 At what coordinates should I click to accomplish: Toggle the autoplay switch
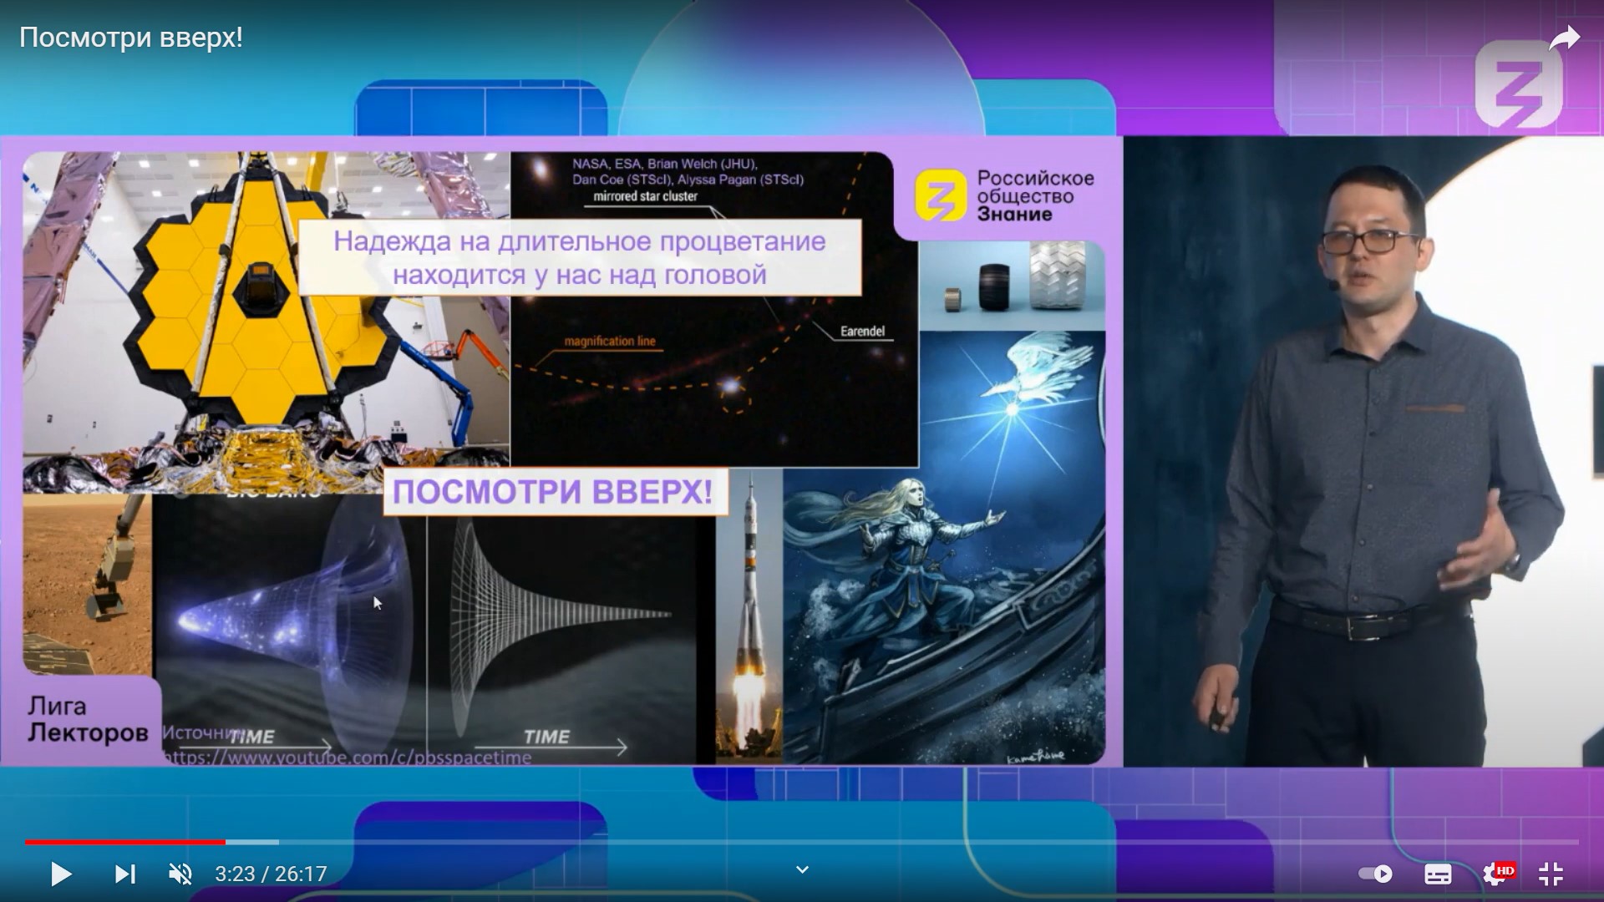click(1375, 874)
